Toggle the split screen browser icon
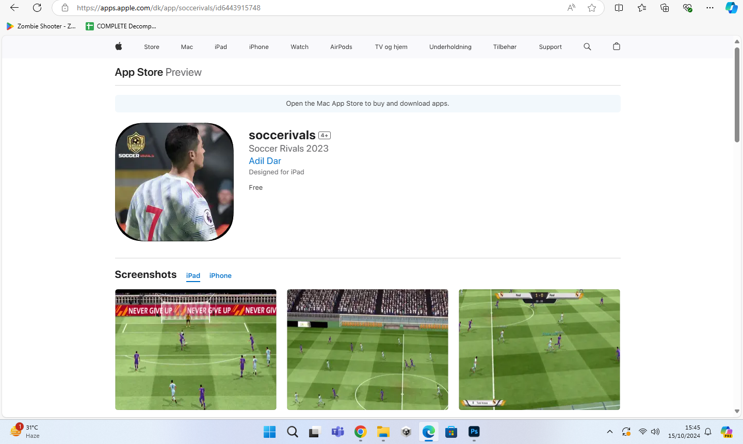The height and width of the screenshot is (444, 743). 619,8
